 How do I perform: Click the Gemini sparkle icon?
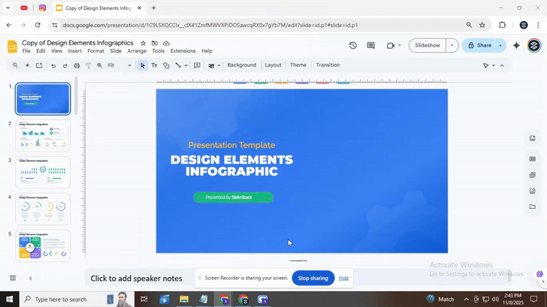(516, 46)
